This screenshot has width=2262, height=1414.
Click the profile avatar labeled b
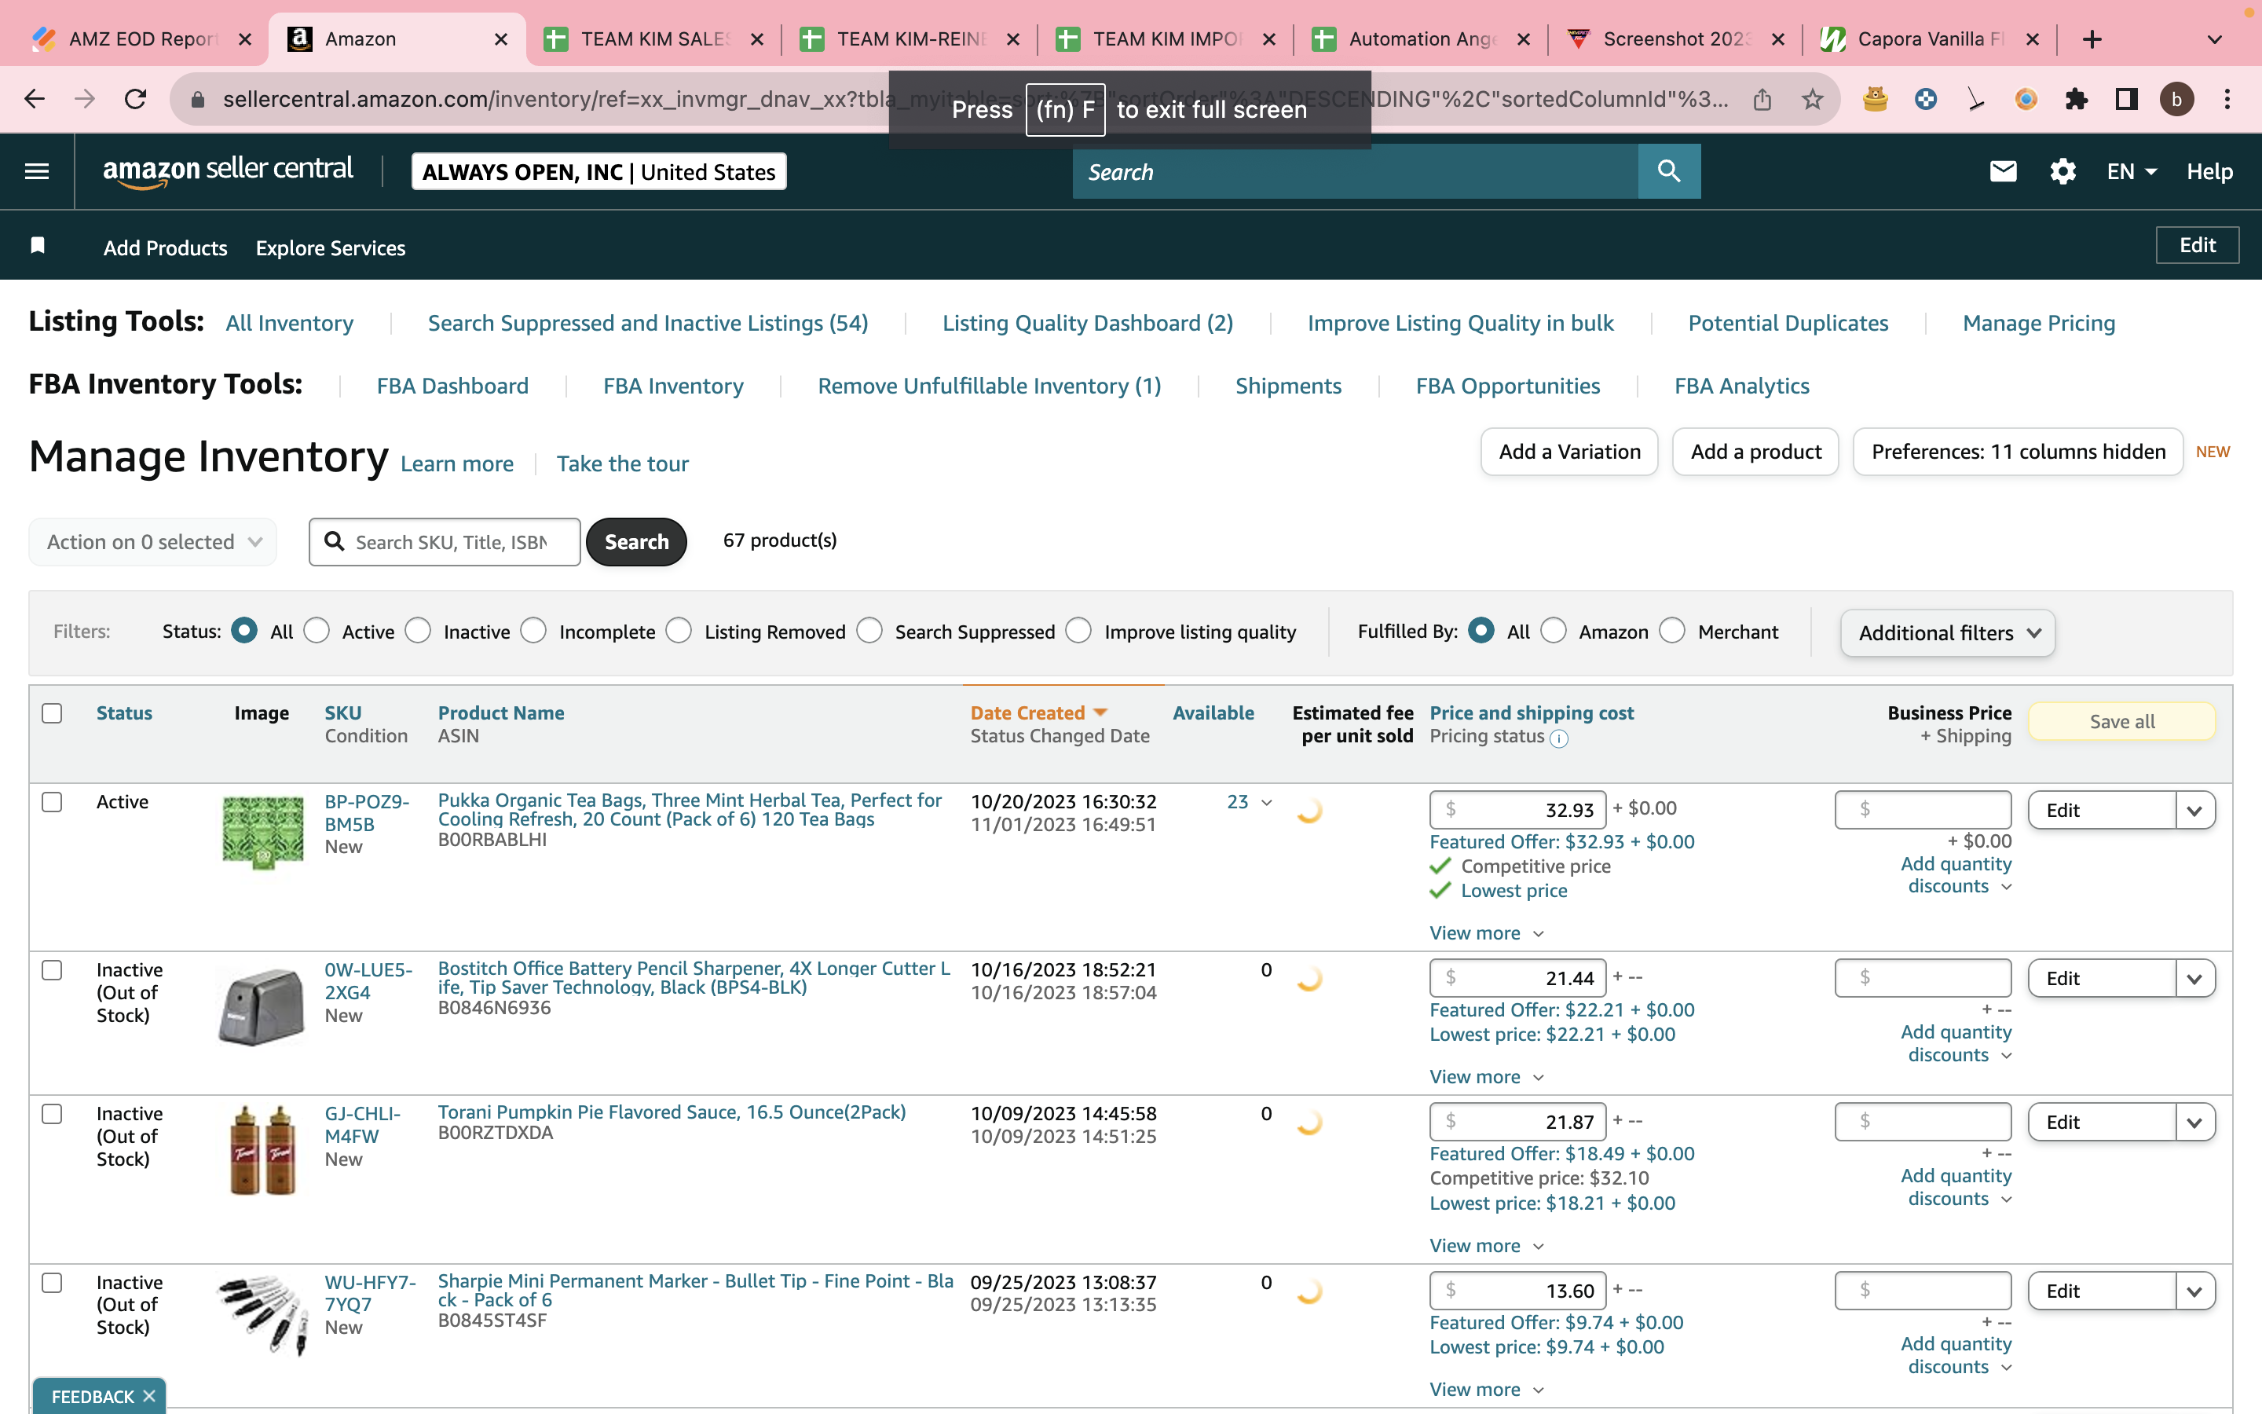2176,98
